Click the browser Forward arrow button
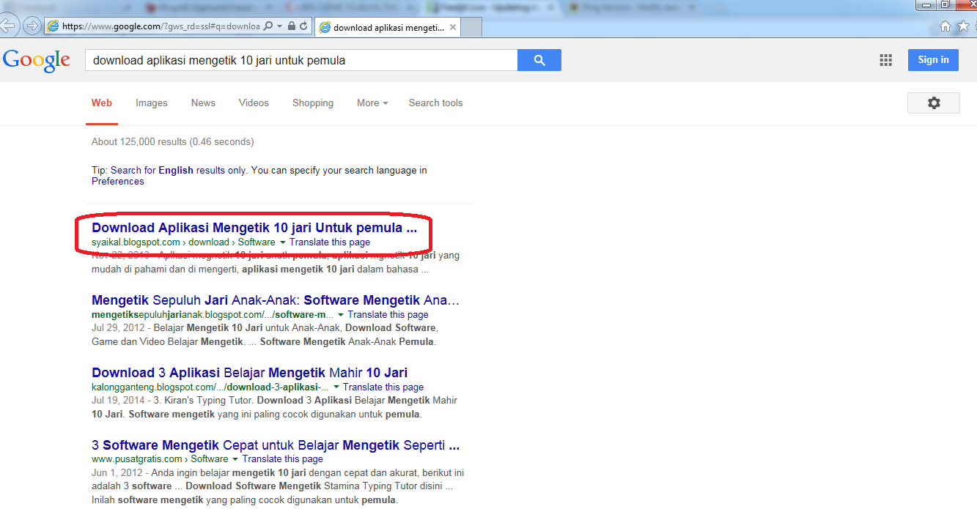 [x=32, y=26]
